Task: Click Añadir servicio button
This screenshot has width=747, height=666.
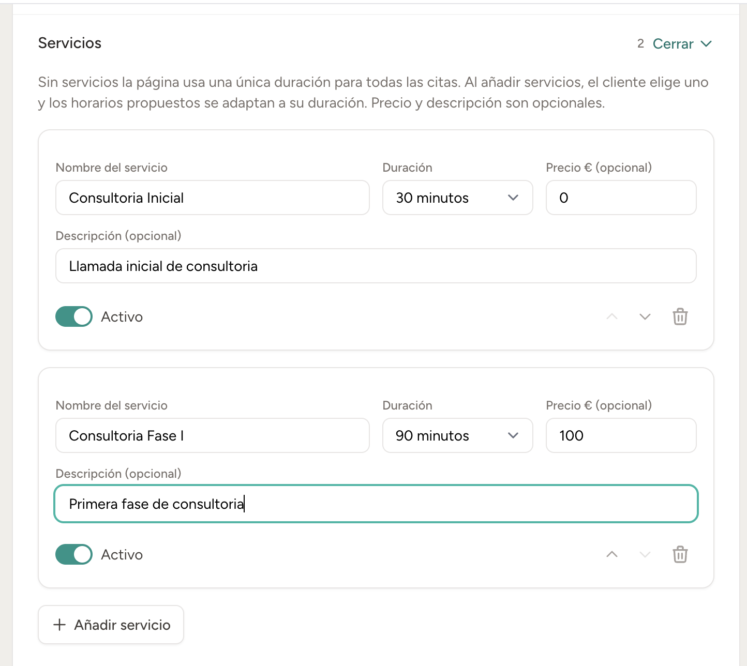Action: tap(111, 625)
